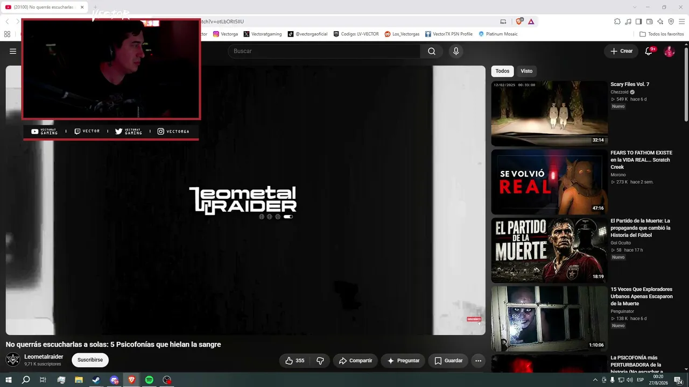The image size is (689, 387).
Task: Open the Todos los favoritos bookmarks folder
Action: coord(661,34)
